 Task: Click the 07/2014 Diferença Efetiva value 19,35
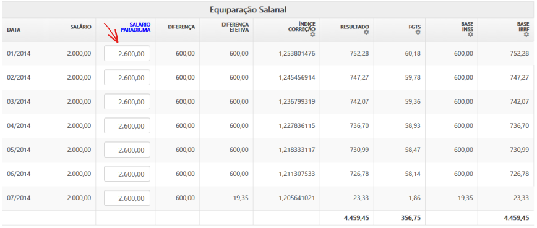pyautogui.click(x=241, y=198)
